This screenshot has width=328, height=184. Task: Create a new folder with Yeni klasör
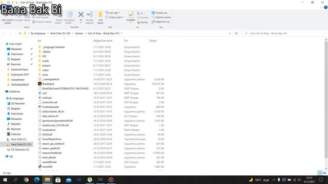point(100,17)
